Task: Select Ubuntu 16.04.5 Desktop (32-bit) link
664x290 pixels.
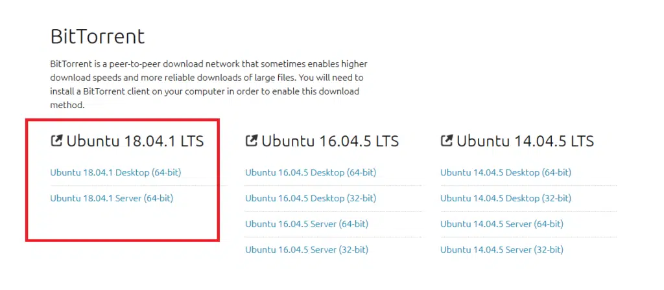Action: point(311,198)
